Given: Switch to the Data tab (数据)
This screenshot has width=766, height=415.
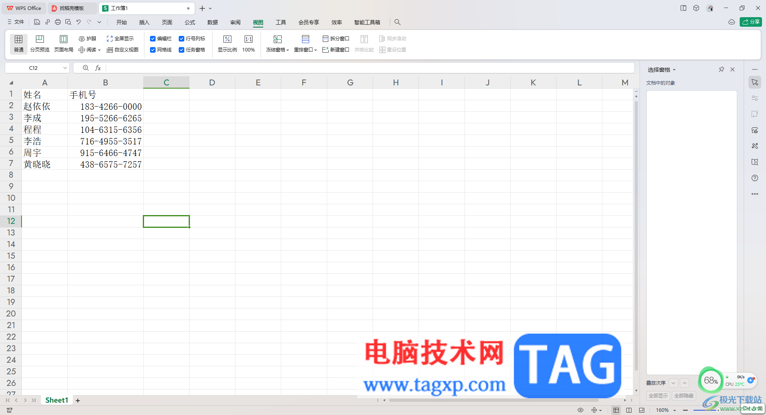Looking at the screenshot, I should [x=213, y=22].
